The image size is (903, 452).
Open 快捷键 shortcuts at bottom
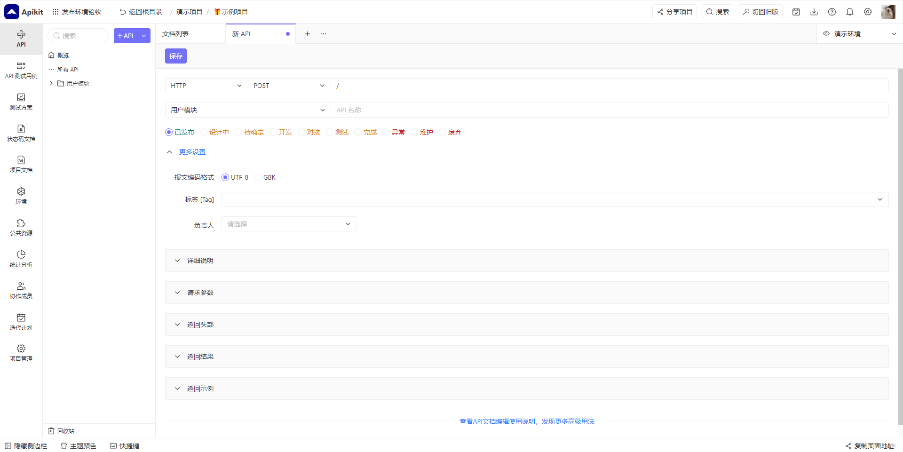point(125,446)
